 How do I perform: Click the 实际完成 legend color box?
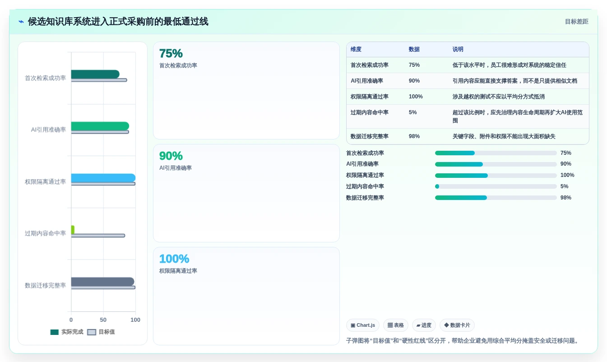point(55,332)
